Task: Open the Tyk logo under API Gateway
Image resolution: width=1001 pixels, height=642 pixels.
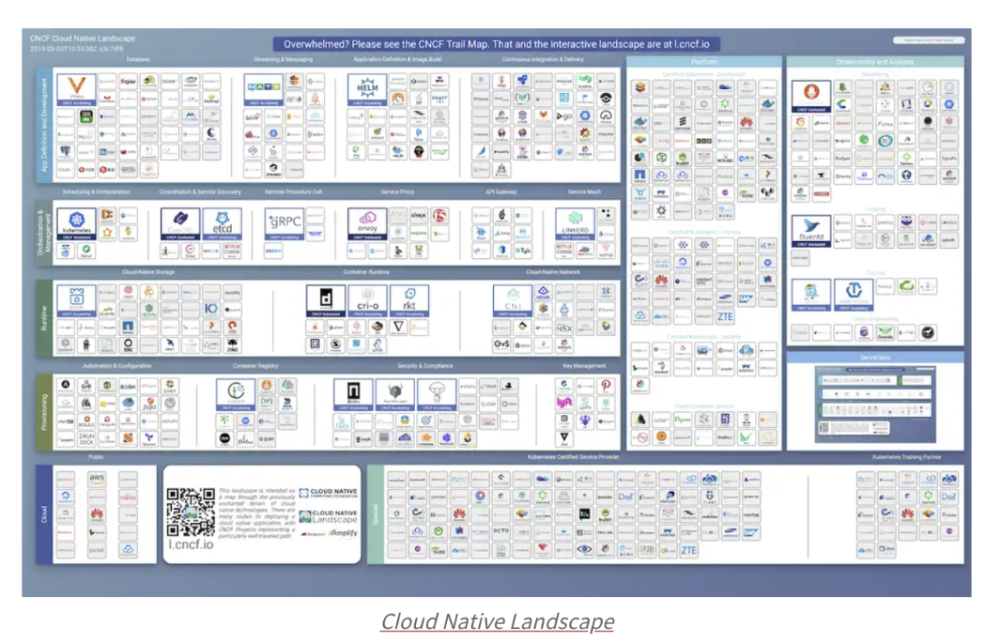Action: 523,251
